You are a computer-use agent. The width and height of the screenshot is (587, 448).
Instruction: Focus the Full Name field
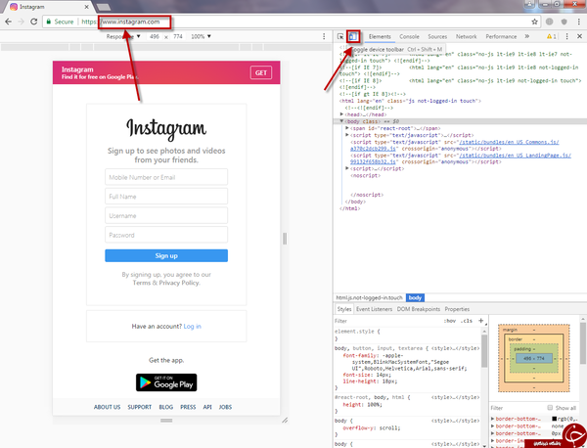(x=166, y=197)
